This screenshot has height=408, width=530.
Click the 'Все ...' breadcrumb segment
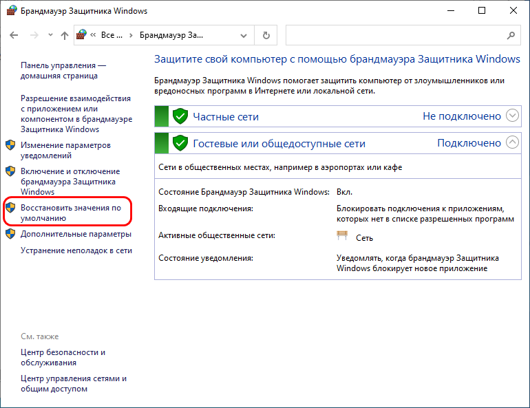tap(112, 35)
